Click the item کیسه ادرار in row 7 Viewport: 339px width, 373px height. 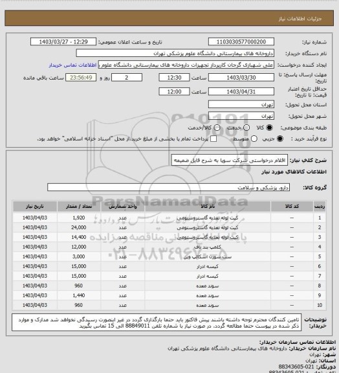208,276
